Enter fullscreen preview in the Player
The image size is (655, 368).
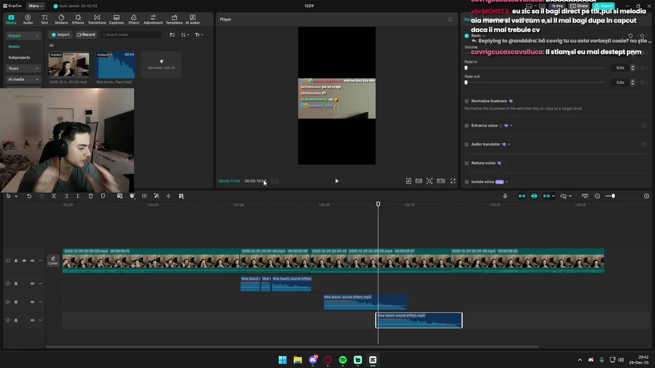point(453,181)
